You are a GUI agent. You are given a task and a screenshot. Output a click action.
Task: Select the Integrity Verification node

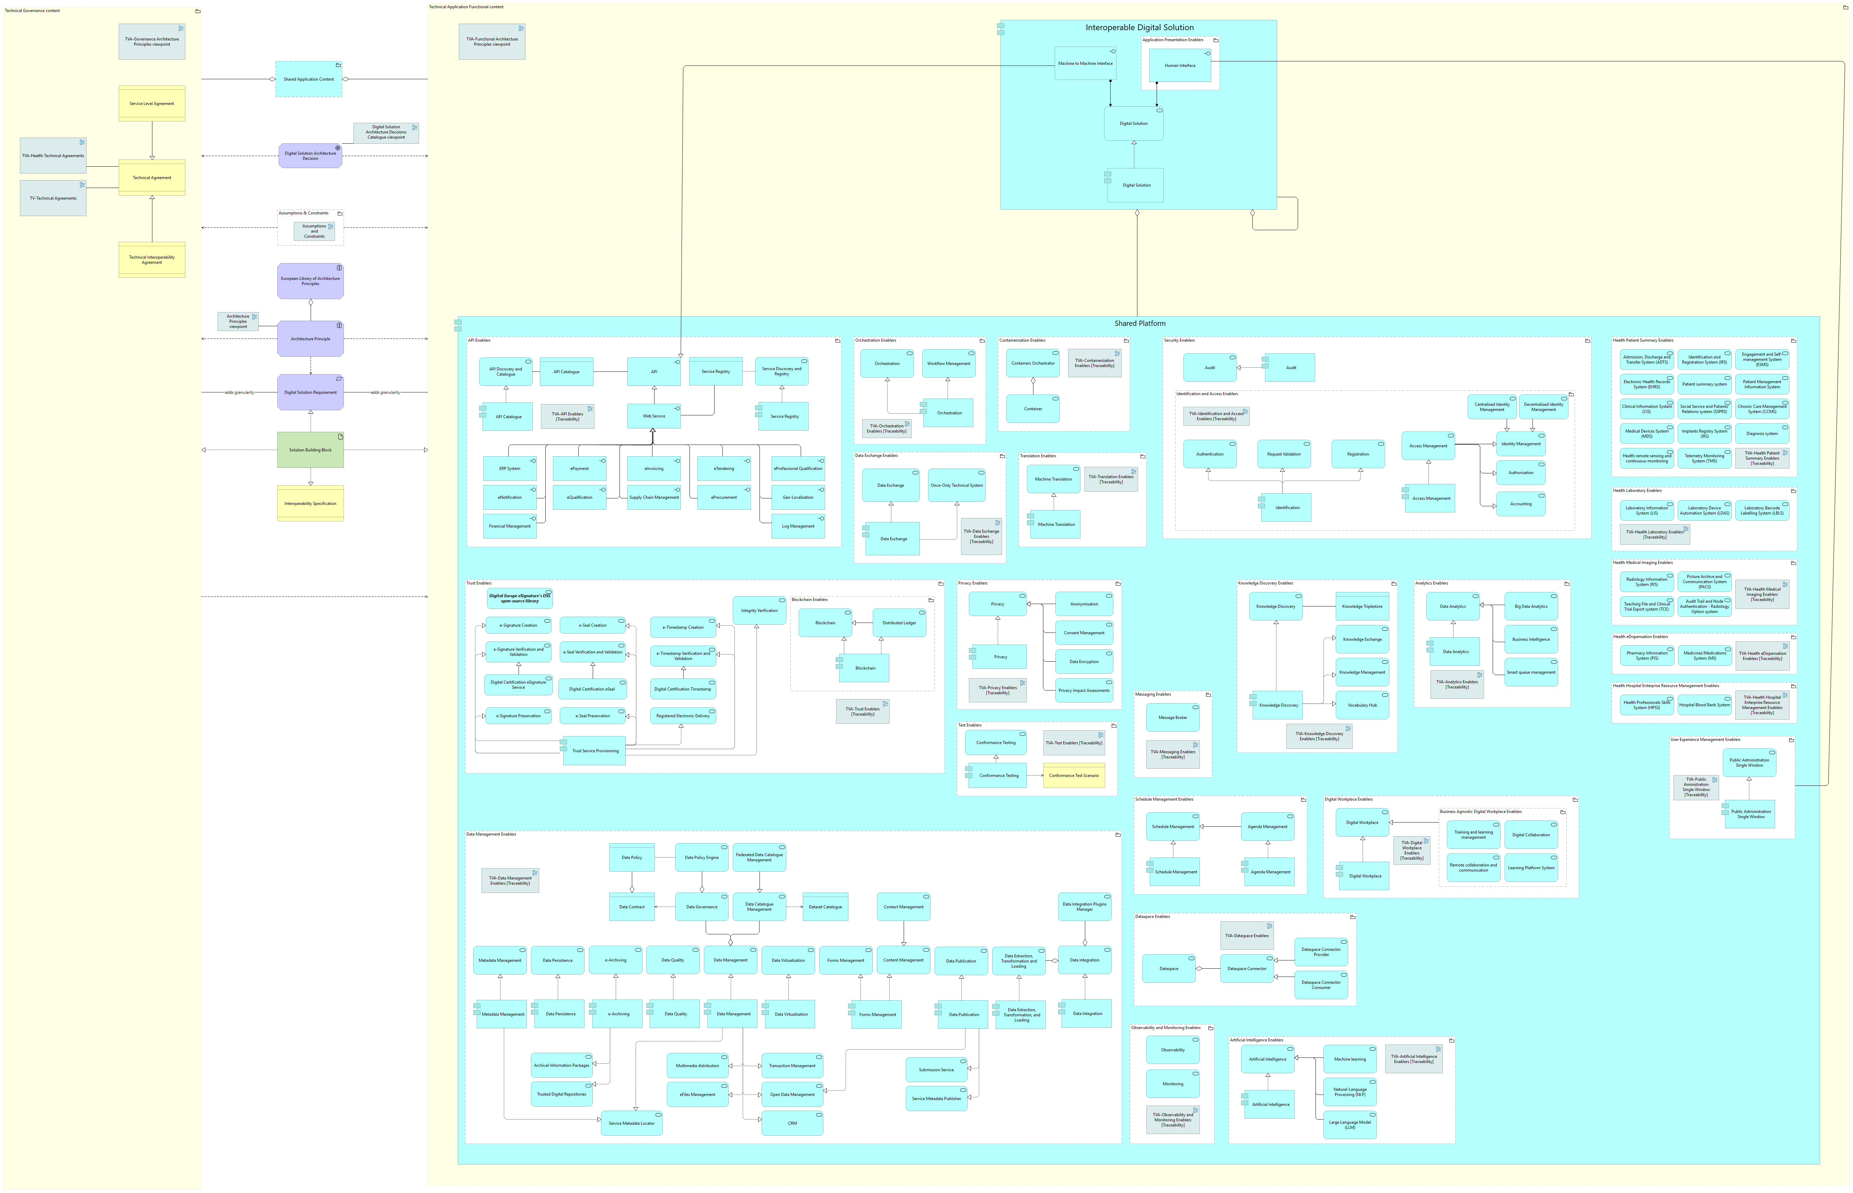pos(759,611)
